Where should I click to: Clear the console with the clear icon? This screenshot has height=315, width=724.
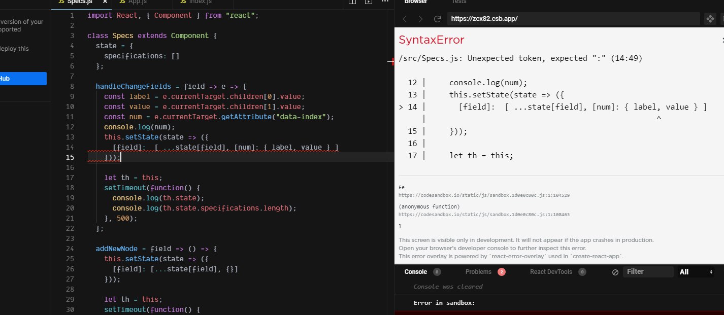615,272
